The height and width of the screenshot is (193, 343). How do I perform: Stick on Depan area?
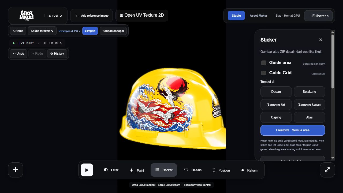276,92
